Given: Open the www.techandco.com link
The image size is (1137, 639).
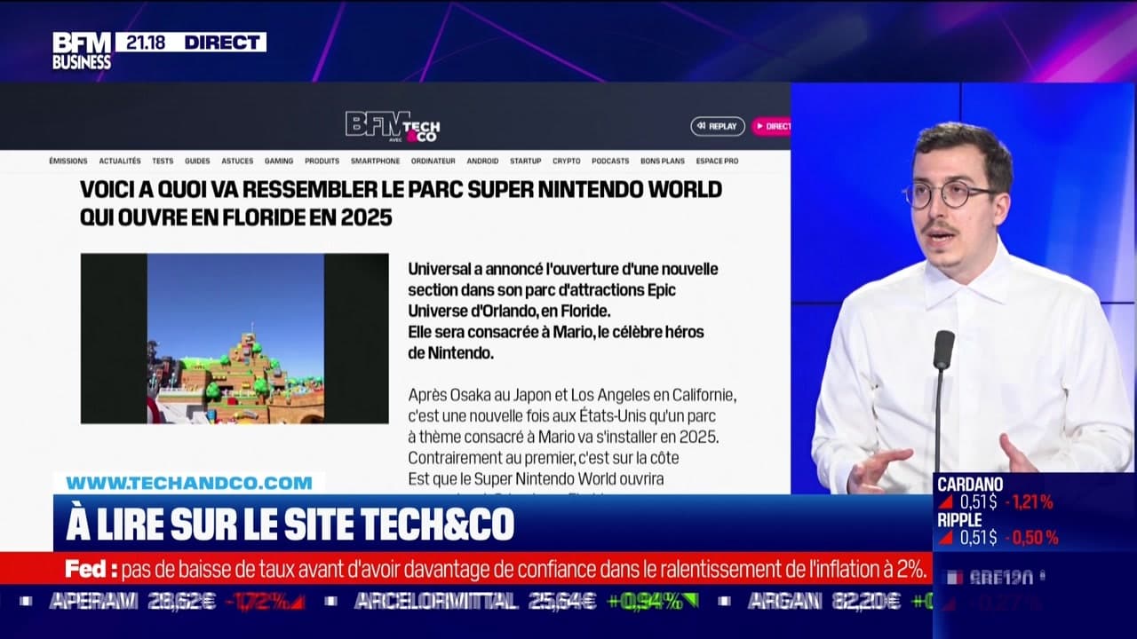Looking at the screenshot, I should click(x=189, y=480).
